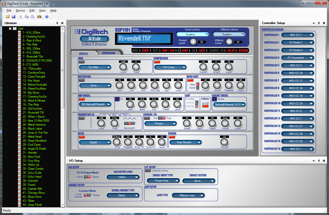The image size is (329, 215).
Task: Click the DigiTech X-Edit title bar app icon
Action: (4, 4)
